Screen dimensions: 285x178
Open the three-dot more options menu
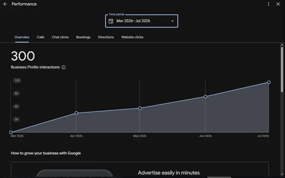pyautogui.click(x=269, y=4)
